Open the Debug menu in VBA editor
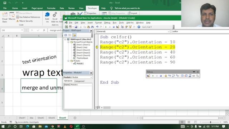This screenshot has width=229, height=129. [107, 23]
